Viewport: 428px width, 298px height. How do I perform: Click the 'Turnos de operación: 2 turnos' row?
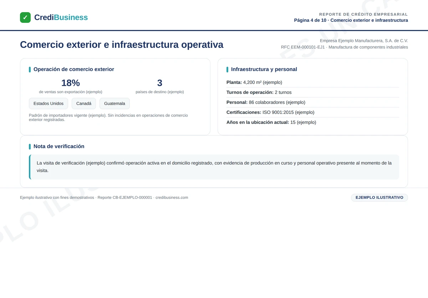(313, 92)
